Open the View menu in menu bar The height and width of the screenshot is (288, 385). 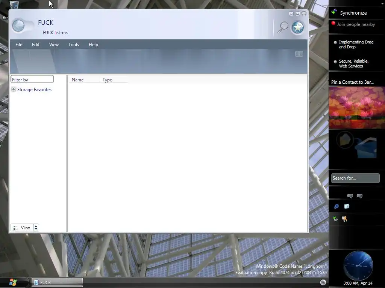click(x=54, y=45)
